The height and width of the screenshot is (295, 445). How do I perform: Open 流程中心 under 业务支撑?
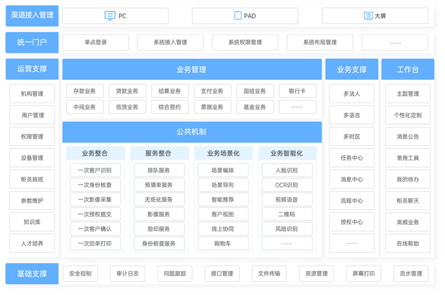tap(352, 201)
